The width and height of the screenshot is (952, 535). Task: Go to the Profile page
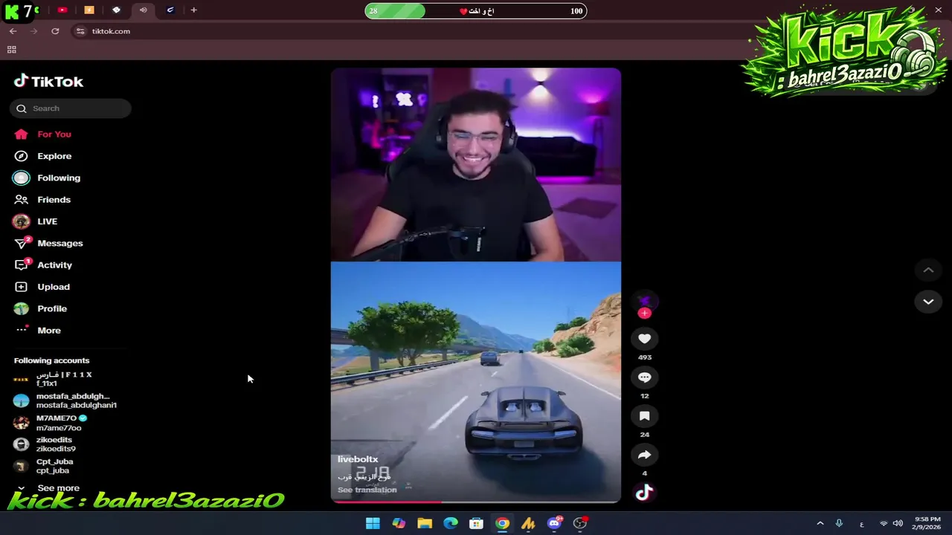tap(41, 308)
